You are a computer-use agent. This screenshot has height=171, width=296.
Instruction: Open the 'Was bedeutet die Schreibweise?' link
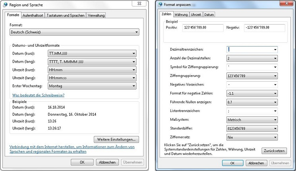point(38,95)
